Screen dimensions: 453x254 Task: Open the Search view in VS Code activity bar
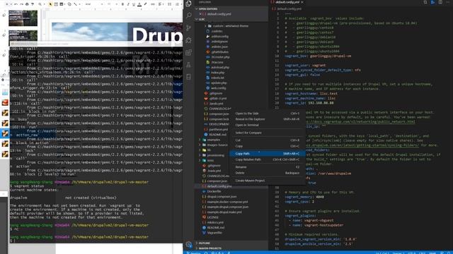coord(189,15)
